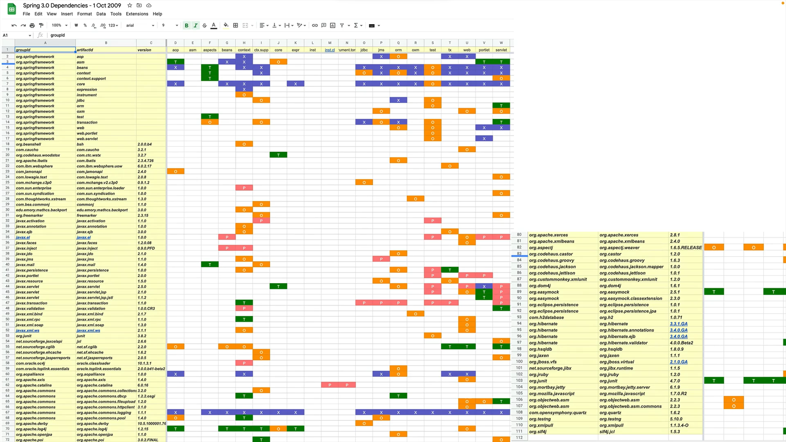Toggle strikethrough formatting
Viewport: 786px width, 442px height.
205,25
